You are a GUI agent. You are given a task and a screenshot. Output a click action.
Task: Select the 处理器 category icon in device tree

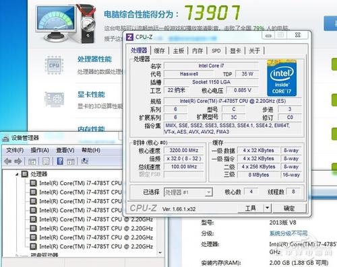pyautogui.click(x=25, y=174)
